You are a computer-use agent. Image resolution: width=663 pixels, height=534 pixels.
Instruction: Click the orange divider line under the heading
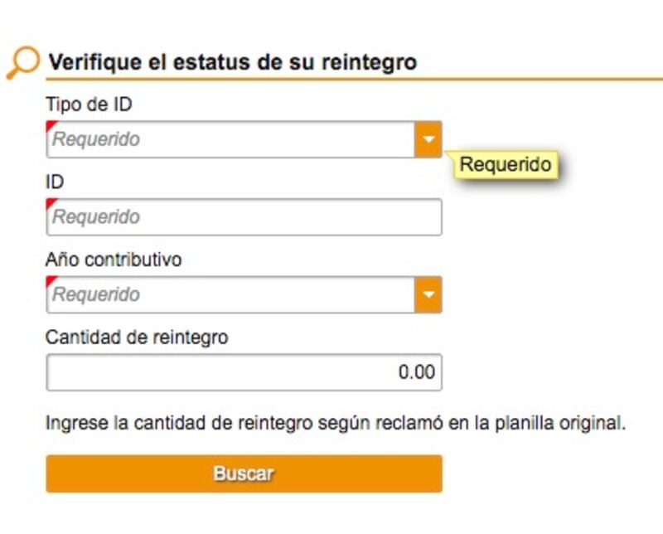[355, 79]
